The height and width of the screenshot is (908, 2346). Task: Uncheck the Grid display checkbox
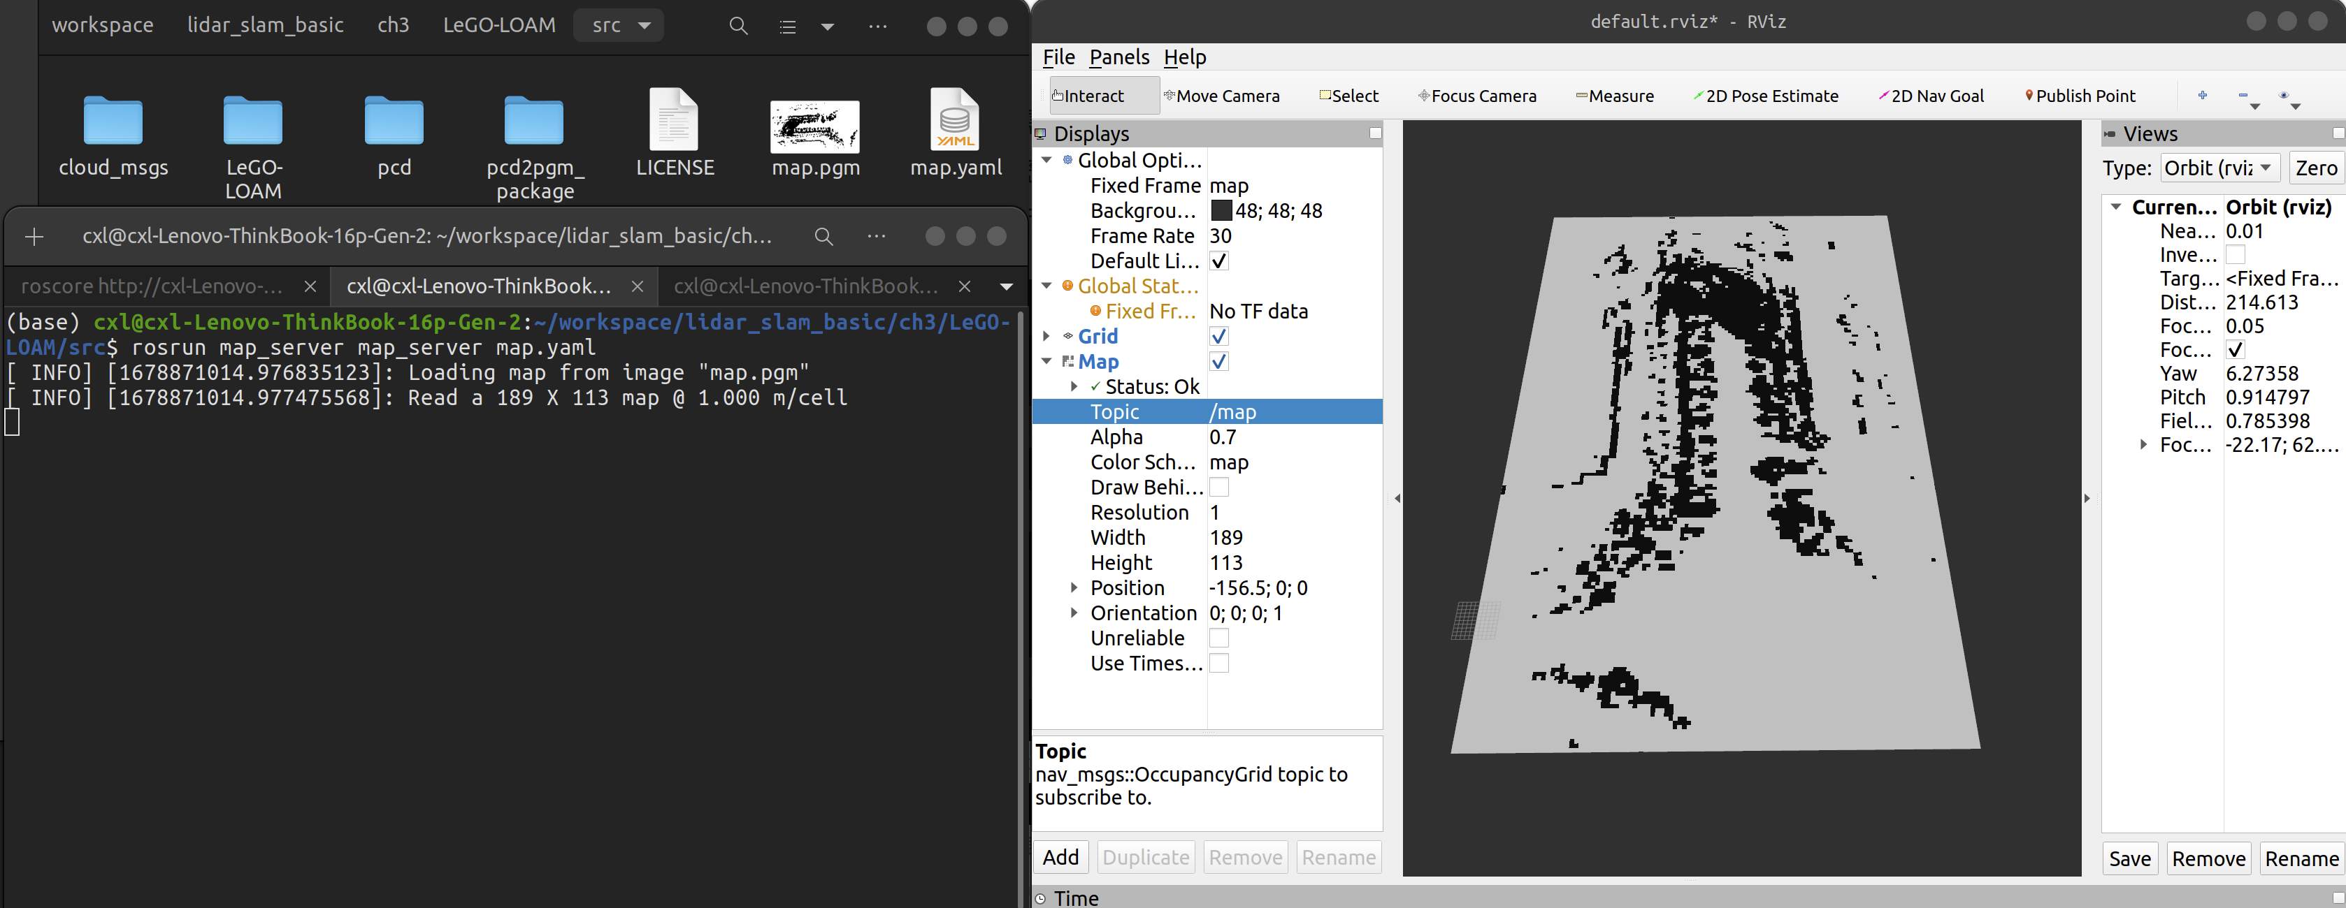click(x=1218, y=337)
